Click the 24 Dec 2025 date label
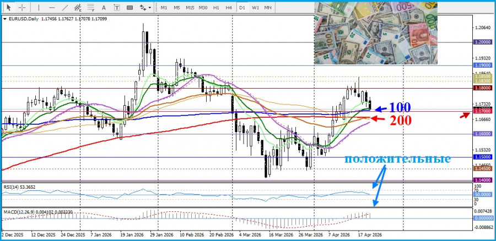This screenshot has width=496, height=241. point(73,235)
